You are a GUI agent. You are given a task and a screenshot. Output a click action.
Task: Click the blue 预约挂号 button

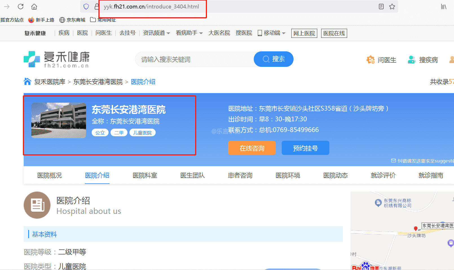pos(305,148)
